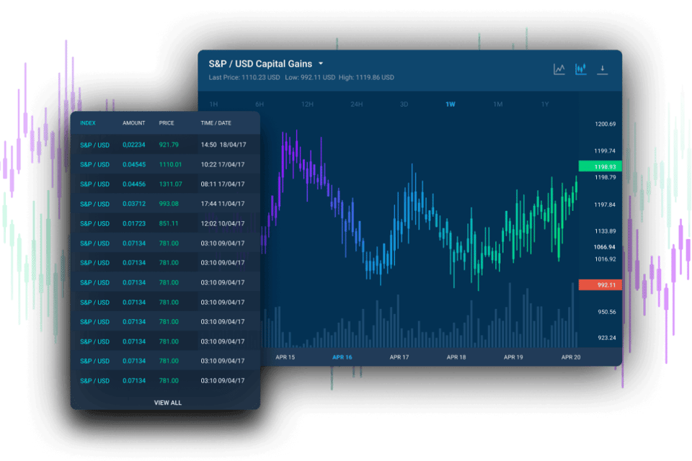Switch to the line chart view icon
Viewport: 692px width, 461px height.
click(x=559, y=69)
